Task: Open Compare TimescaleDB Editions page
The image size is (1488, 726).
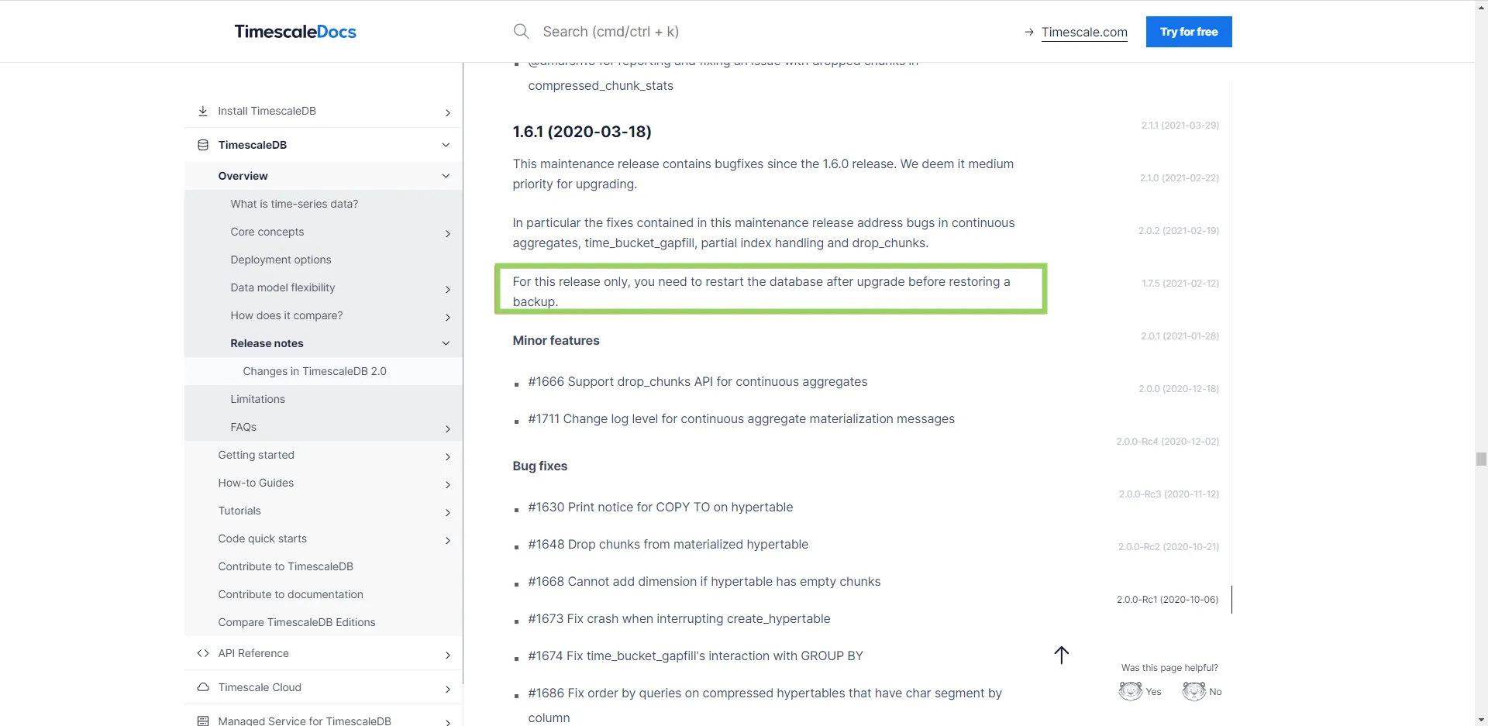Action: 297,622
